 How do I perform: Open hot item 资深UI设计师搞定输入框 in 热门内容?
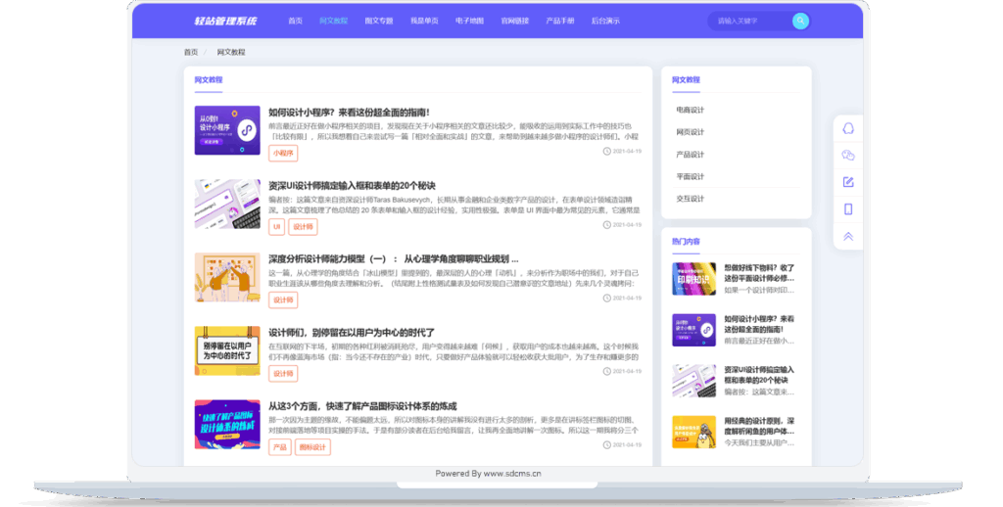click(759, 375)
